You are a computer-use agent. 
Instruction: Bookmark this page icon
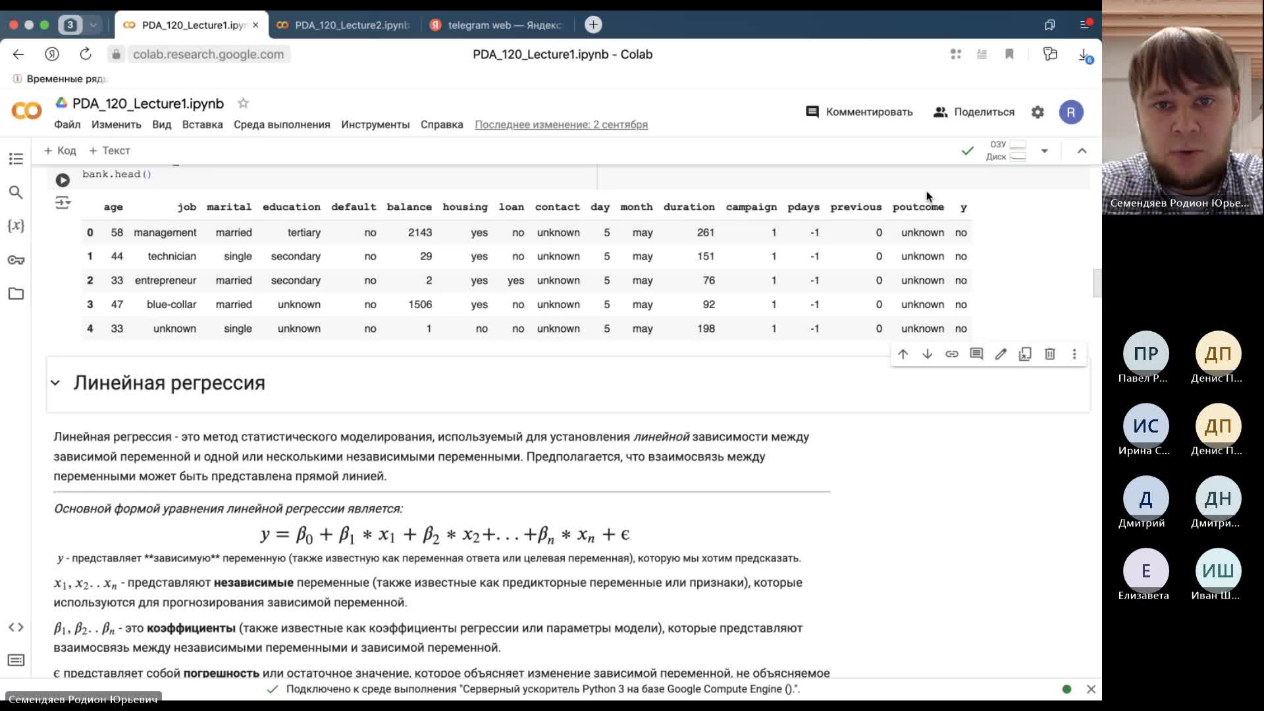pyautogui.click(x=1009, y=54)
